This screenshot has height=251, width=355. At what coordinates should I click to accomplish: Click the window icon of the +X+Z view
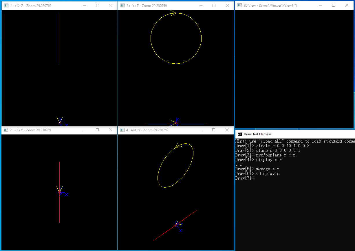coord(6,5)
